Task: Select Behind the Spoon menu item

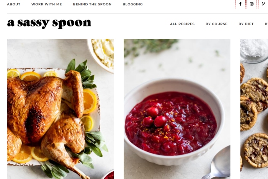Action: click(x=92, y=4)
